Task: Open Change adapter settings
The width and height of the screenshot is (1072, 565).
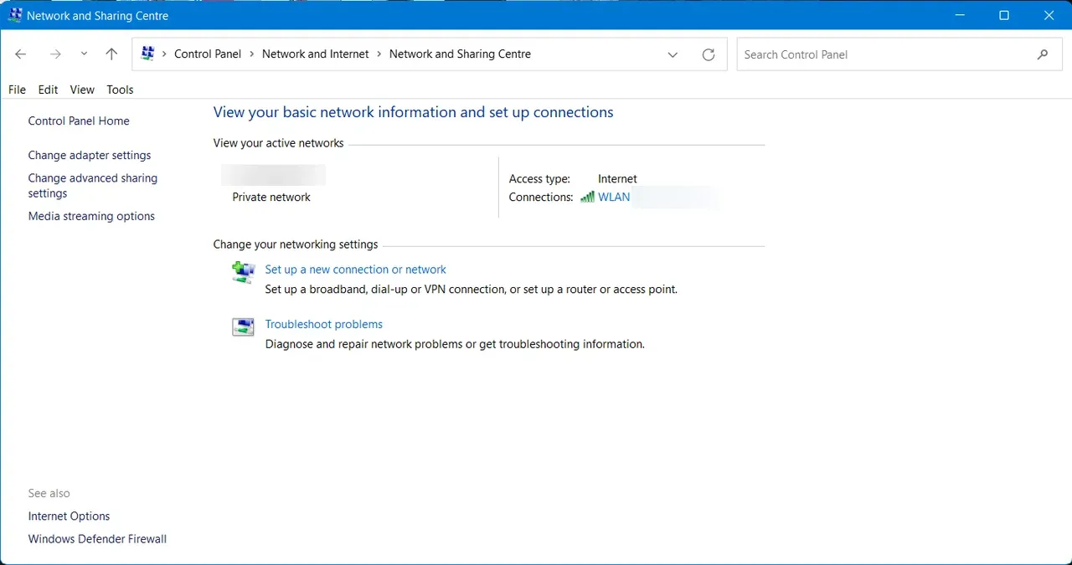Action: pyautogui.click(x=90, y=156)
